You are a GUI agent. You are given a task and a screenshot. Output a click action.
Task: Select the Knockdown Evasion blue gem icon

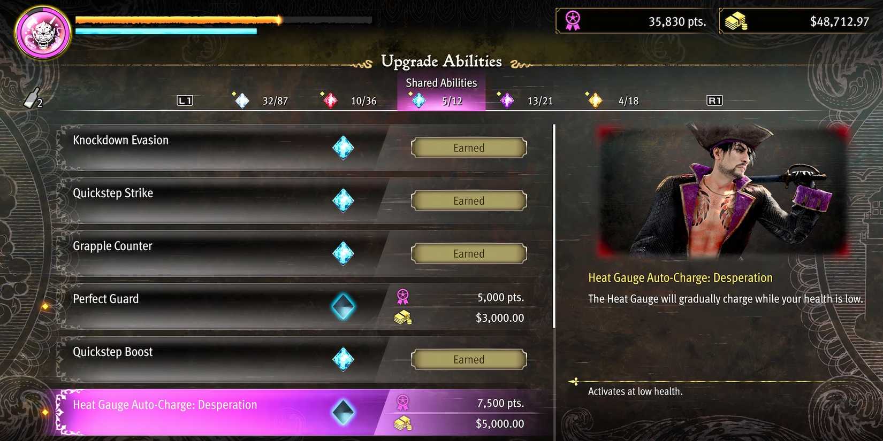(x=343, y=148)
